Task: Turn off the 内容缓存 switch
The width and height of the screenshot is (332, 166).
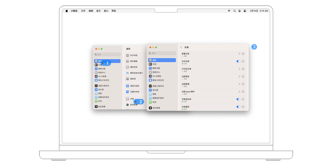Action: [x=238, y=107]
